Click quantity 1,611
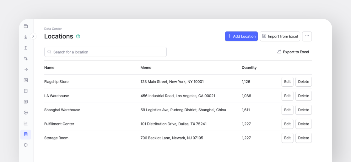This screenshot has width=351, height=162. click(x=246, y=110)
